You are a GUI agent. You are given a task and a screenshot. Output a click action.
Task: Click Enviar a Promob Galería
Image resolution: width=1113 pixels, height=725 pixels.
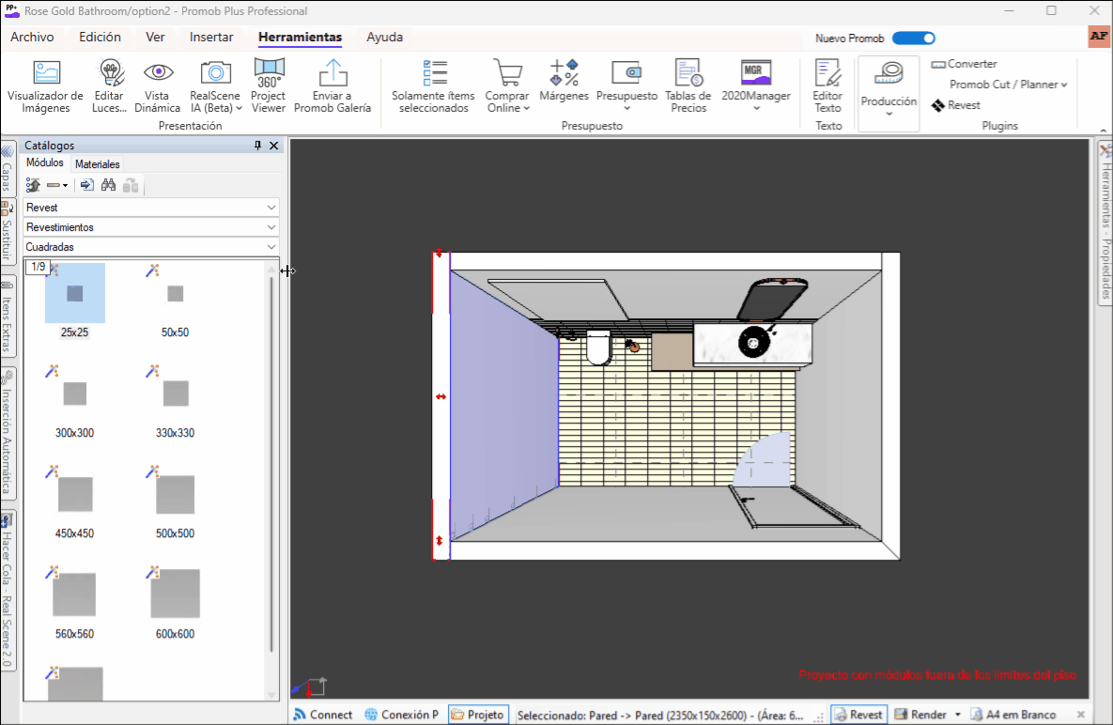332,85
